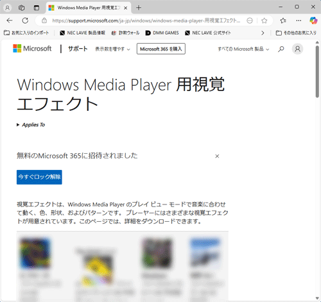The height and width of the screenshot is (302, 321).
Task: Open お気に入りのインポート bookmark
Action: pyautogui.click(x=26, y=33)
